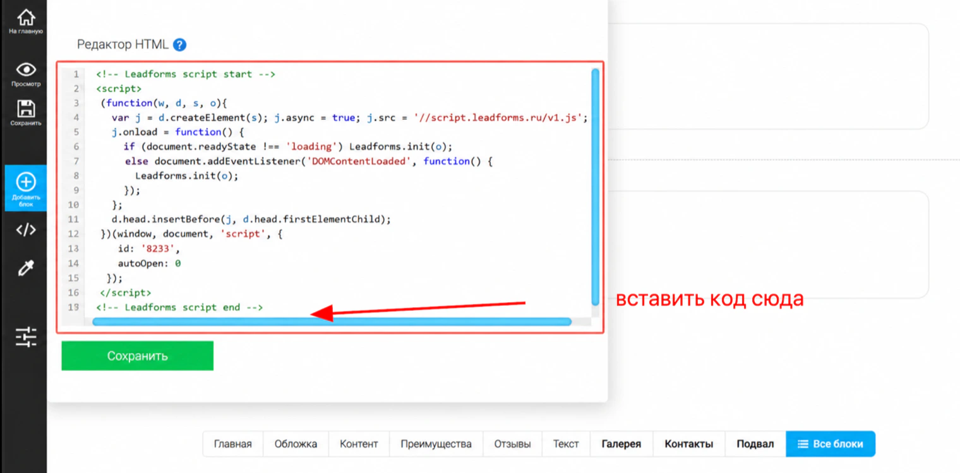Switch to the Контент blocks tab
The width and height of the screenshot is (960, 473).
359,444
